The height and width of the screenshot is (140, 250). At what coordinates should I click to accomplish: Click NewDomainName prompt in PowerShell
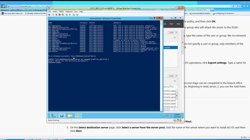pos(55,62)
